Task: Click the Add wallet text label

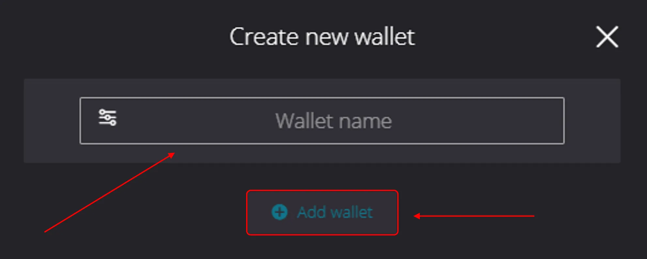Action: click(x=335, y=212)
